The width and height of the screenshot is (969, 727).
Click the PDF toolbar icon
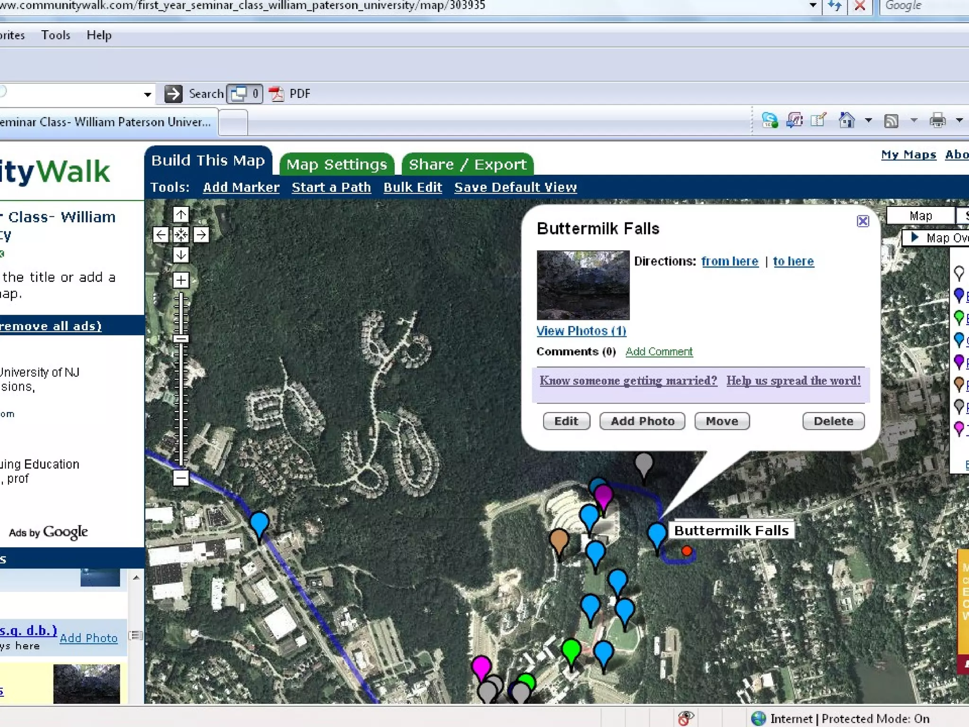click(277, 94)
